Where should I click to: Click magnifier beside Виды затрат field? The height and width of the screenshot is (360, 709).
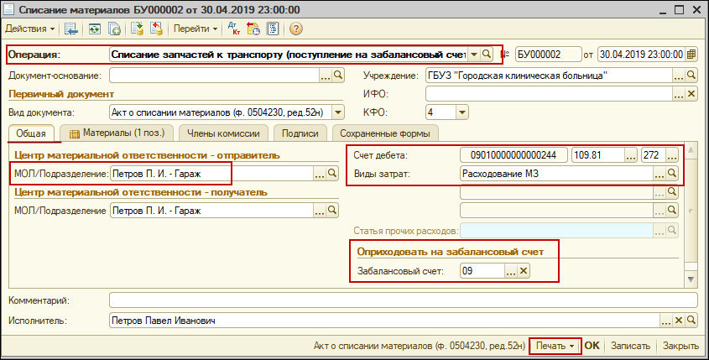pos(672,173)
